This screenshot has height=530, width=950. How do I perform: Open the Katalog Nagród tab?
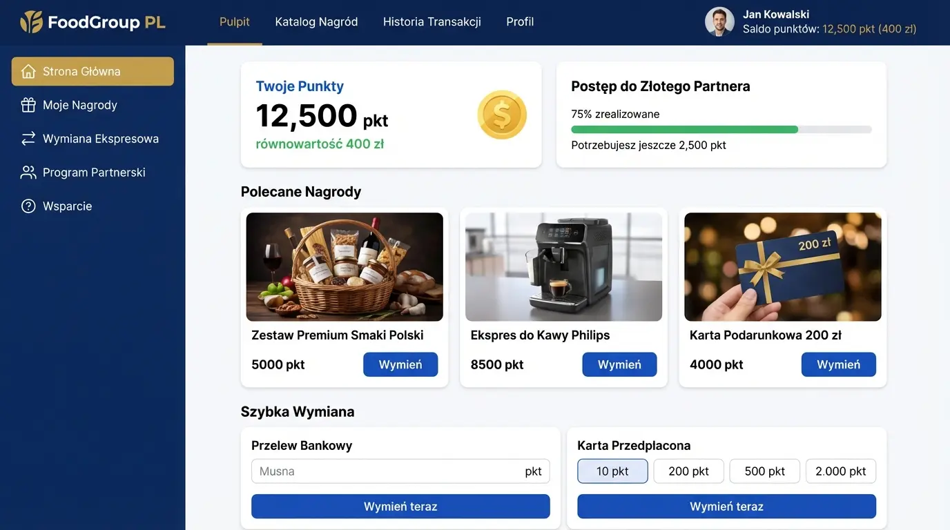316,22
